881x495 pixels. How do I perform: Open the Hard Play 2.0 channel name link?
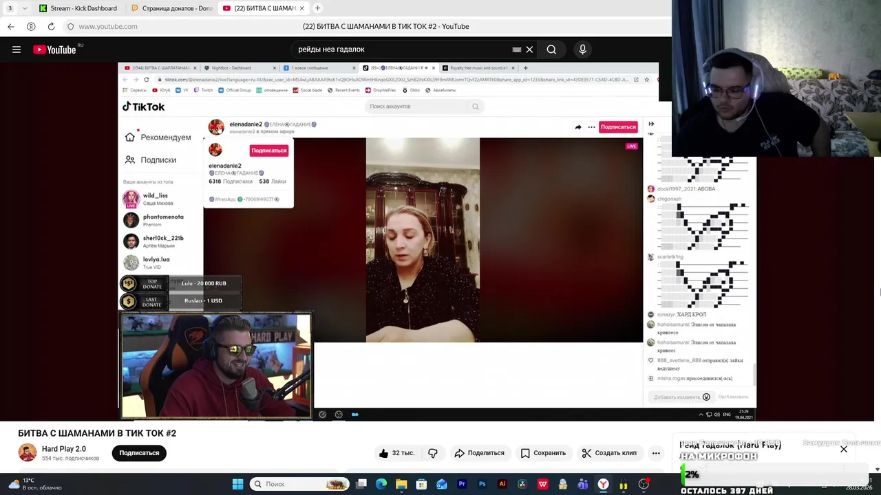pyautogui.click(x=63, y=449)
